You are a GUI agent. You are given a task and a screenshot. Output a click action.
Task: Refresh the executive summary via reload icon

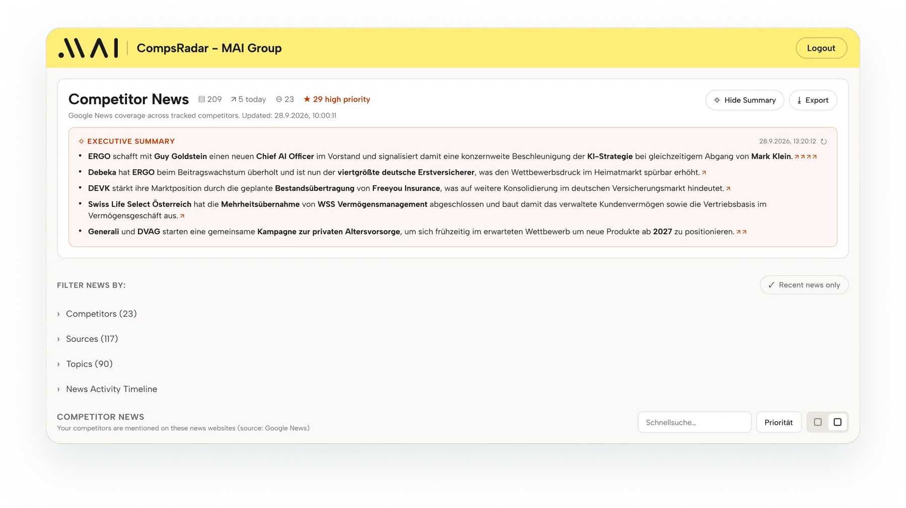point(823,141)
